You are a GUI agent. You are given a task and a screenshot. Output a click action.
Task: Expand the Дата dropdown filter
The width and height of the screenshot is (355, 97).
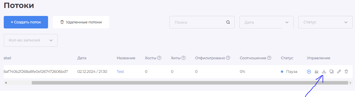(x=266, y=22)
